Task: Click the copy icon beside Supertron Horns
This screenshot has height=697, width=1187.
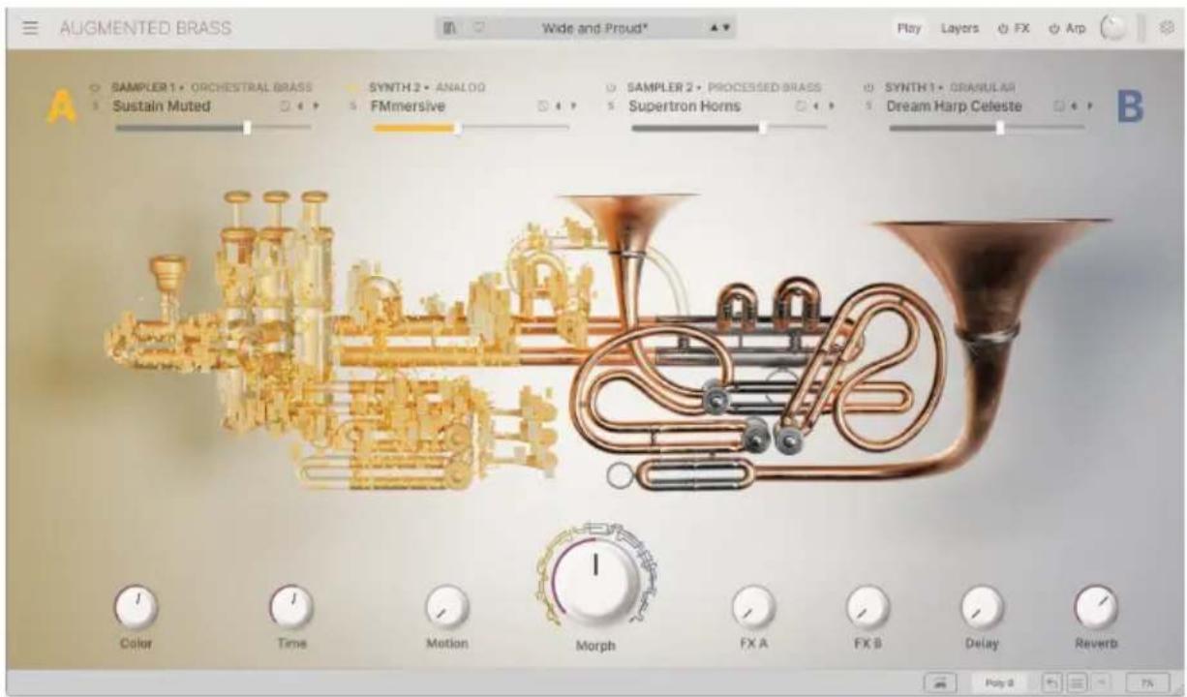Action: pos(802,106)
